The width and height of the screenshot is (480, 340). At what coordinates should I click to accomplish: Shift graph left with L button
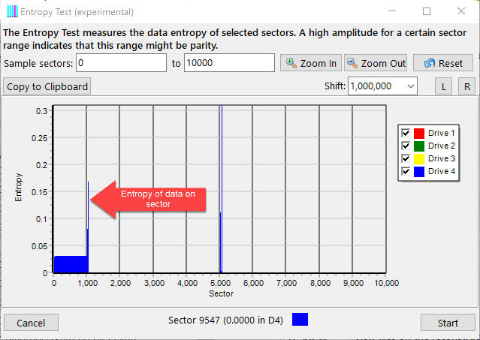point(444,86)
